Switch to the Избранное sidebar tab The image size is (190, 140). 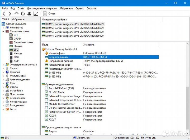(x=18, y=19)
